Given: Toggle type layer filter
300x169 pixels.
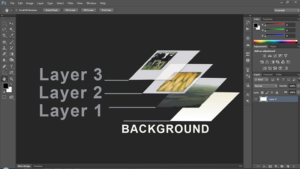Looking at the screenshot, I should click(283, 80).
